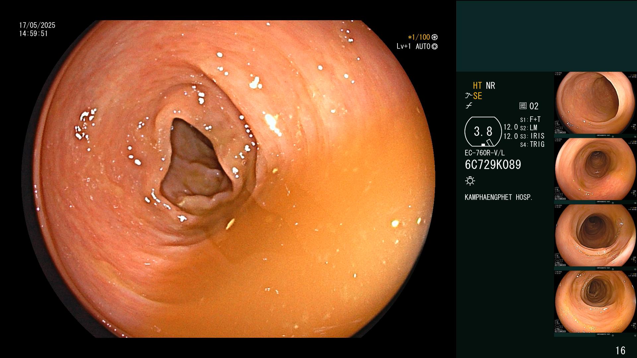Click the serial number 6C729K089
Image resolution: width=637 pixels, height=358 pixels.
coord(493,164)
